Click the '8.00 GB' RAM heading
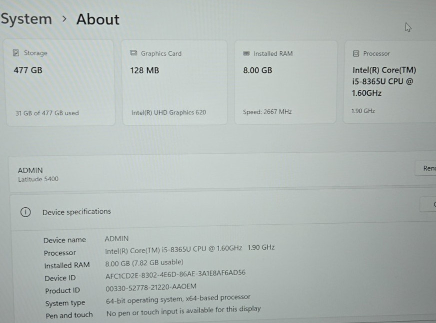Screen dimensions: 436x323 point(257,70)
